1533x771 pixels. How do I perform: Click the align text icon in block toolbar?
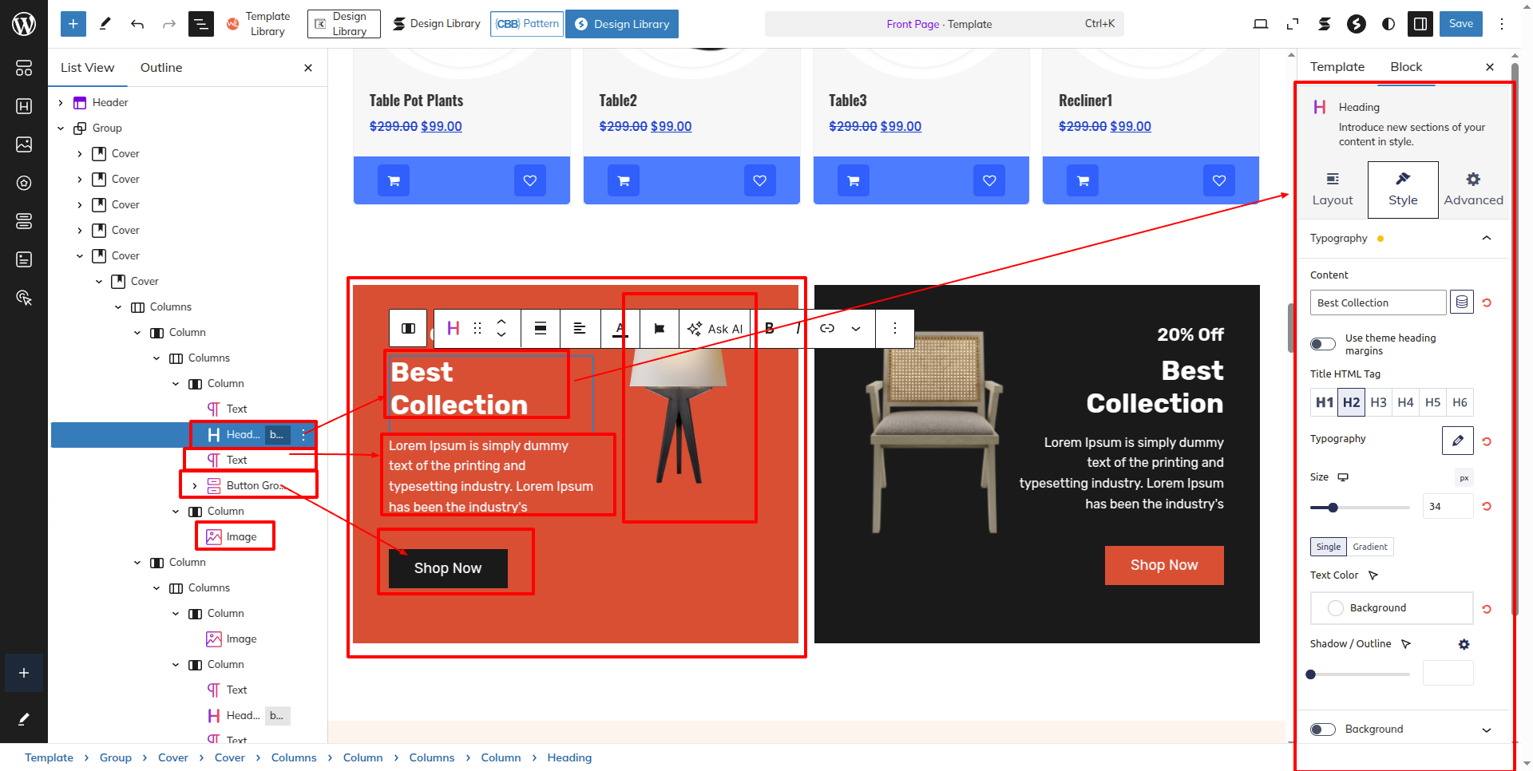580,328
